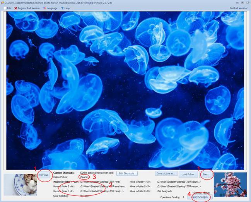The width and height of the screenshot is (251, 202).
Task: Go to the Previous picture
Action: 44,175
